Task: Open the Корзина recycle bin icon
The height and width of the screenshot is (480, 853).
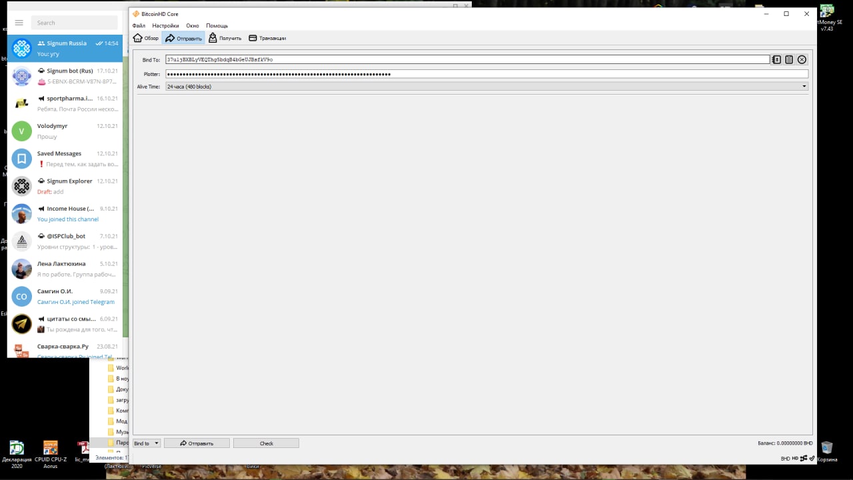Action: point(827,451)
